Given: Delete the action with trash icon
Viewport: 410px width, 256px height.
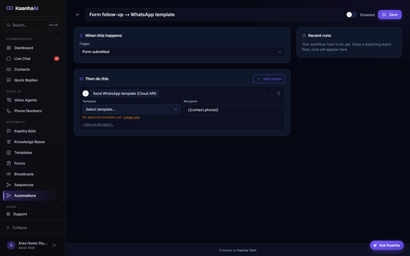Looking at the screenshot, I should coord(279,93).
